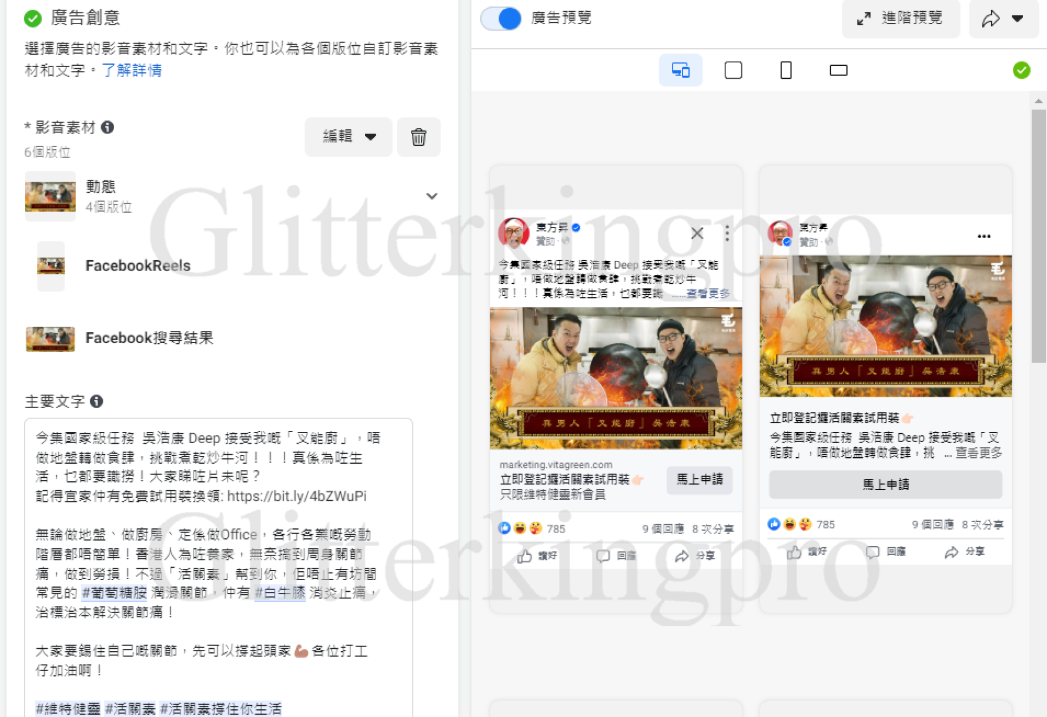The width and height of the screenshot is (1047, 717).
Task: Click the info icon beside 影音素材
Action: coord(108,127)
